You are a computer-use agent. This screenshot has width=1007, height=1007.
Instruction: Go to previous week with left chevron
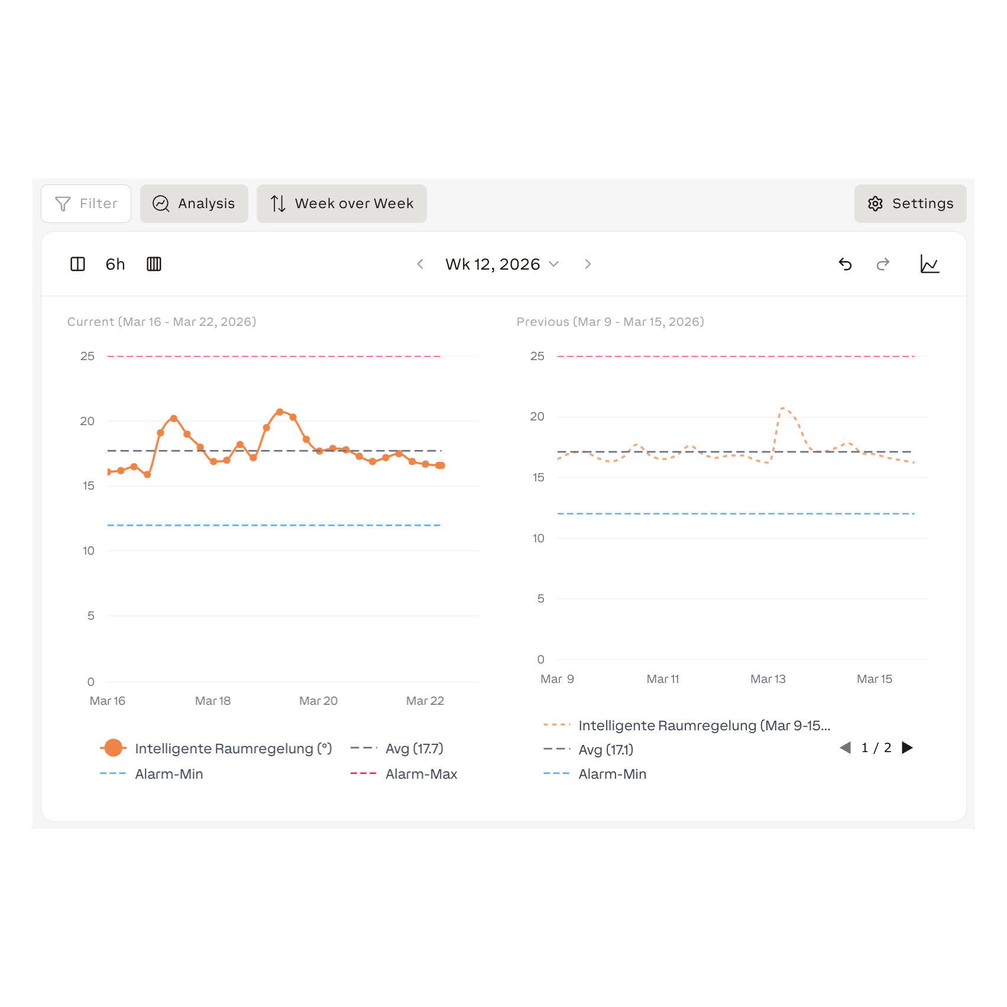point(420,264)
